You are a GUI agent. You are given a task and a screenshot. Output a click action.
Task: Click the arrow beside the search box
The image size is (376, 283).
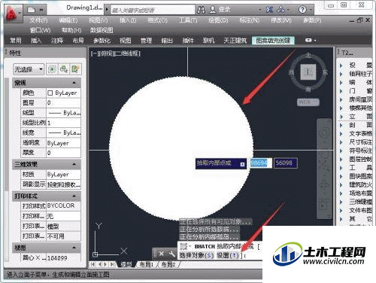107,10
